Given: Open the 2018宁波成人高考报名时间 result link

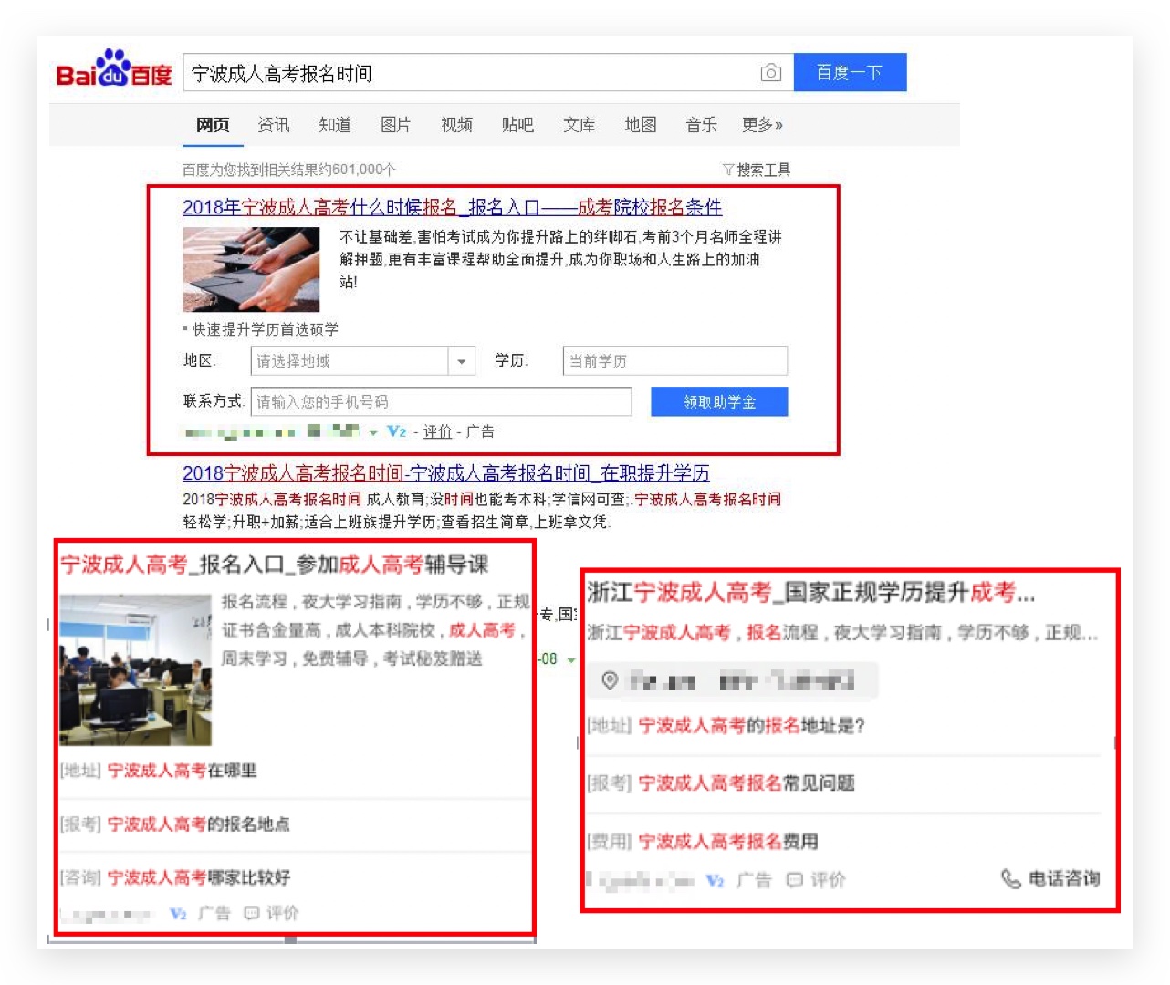Looking at the screenshot, I should click(x=445, y=473).
